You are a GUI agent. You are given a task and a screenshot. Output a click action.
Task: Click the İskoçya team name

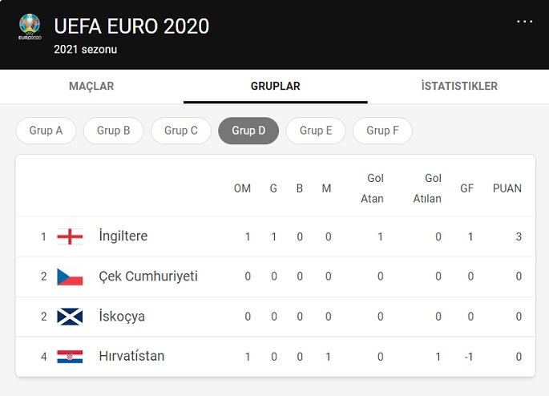click(x=122, y=317)
